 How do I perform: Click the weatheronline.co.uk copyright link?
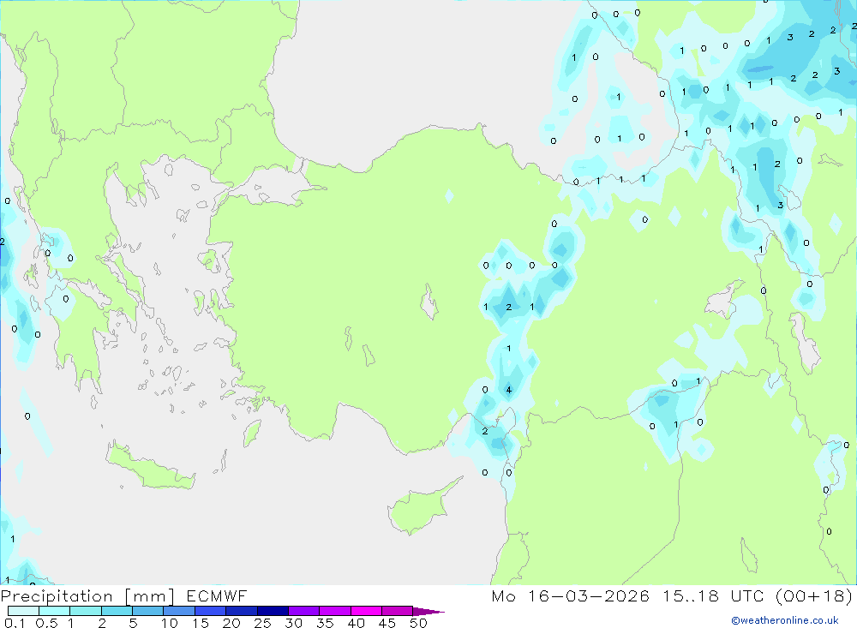pos(784,620)
